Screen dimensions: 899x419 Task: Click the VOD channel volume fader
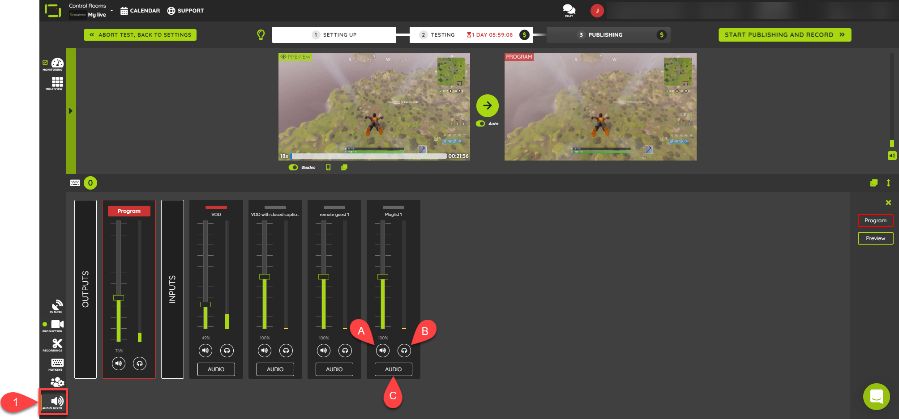point(205,305)
